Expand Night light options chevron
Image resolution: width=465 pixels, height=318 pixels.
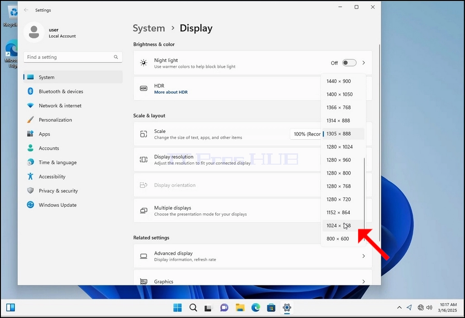364,63
